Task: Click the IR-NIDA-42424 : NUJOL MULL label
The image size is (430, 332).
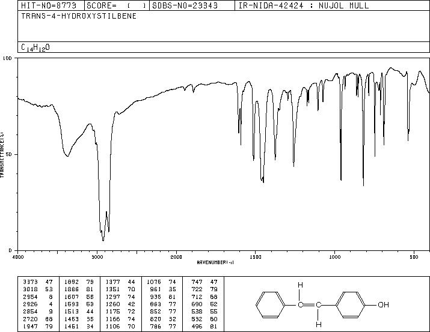Action: point(304,5)
